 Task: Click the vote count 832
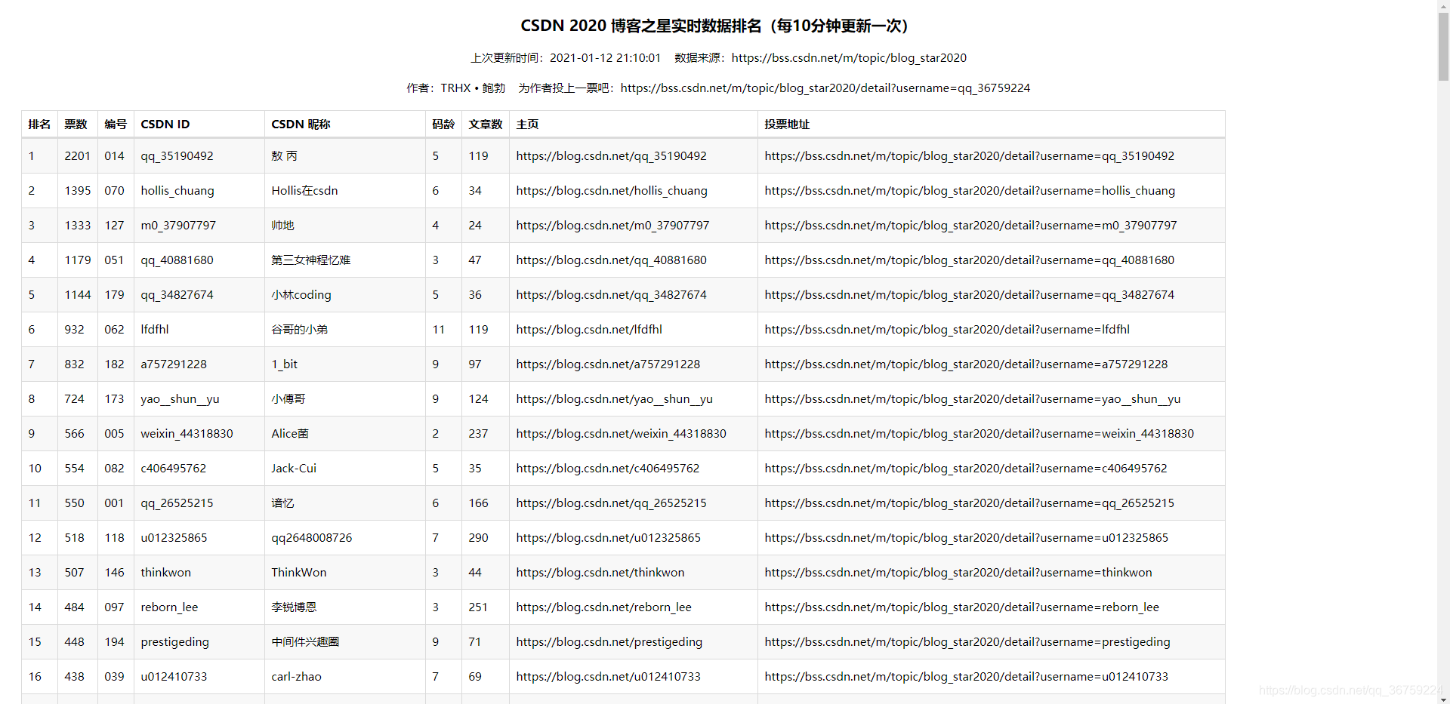pyautogui.click(x=74, y=364)
